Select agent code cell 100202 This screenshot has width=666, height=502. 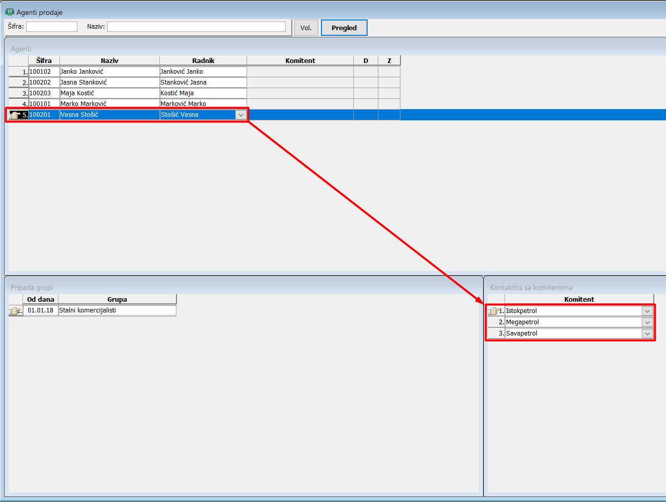44,82
